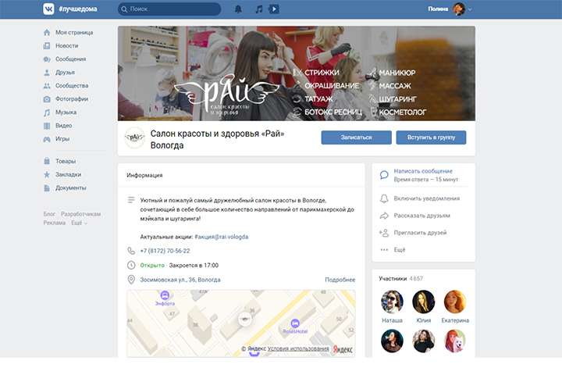Screen dimensions: 562x375
Task: Click the Записаться button
Action: 356,137
